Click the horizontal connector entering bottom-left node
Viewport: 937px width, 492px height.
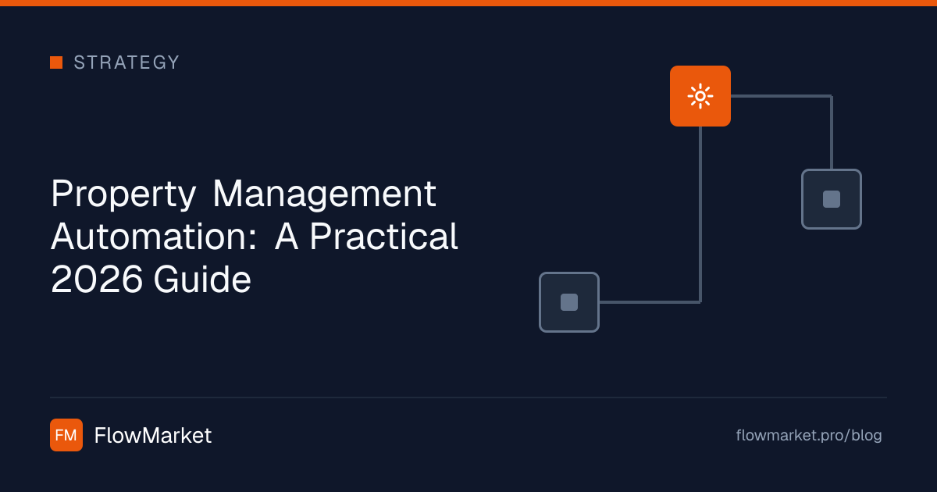[x=650, y=302]
